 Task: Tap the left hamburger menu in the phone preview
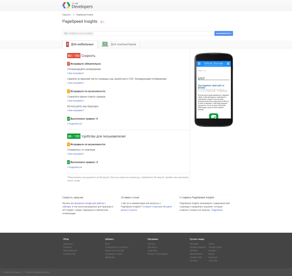[199, 64]
